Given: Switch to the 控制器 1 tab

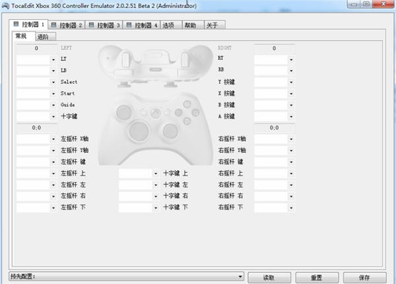Looking at the screenshot, I should [x=29, y=24].
